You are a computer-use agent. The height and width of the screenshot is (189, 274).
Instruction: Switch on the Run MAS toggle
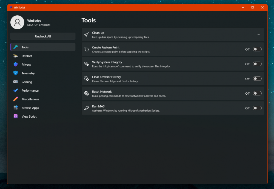pyautogui.click(x=257, y=108)
